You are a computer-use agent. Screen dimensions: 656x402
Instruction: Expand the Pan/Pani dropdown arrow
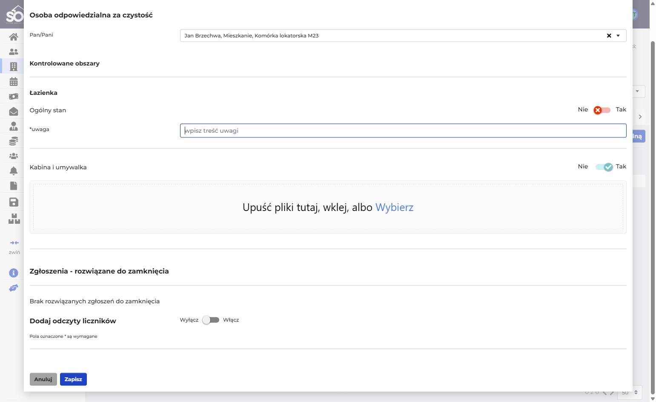618,36
